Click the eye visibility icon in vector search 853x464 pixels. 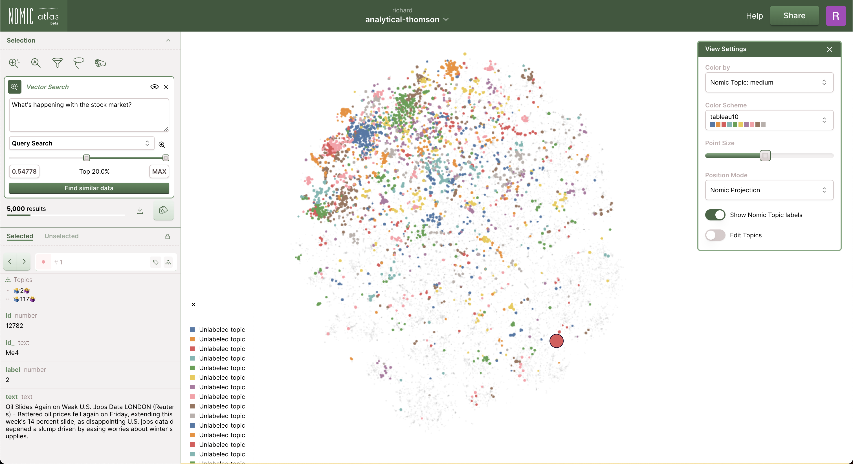[x=154, y=87]
